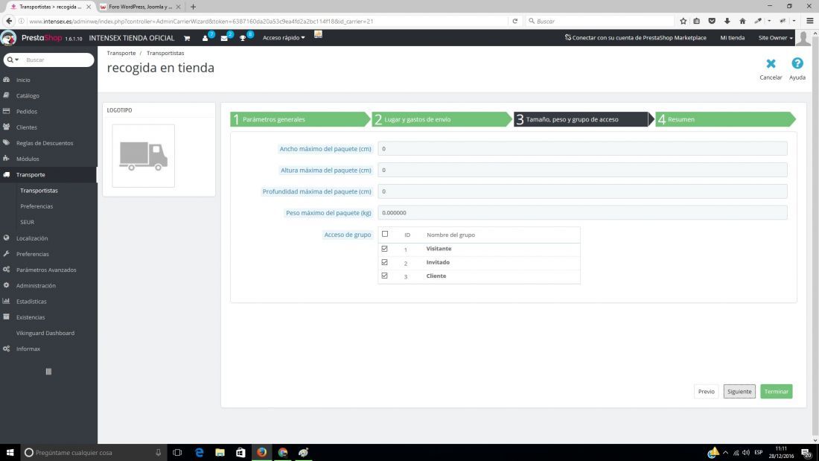Reload the page in the address bar
Viewport: 819px width, 461px height.
515,21
